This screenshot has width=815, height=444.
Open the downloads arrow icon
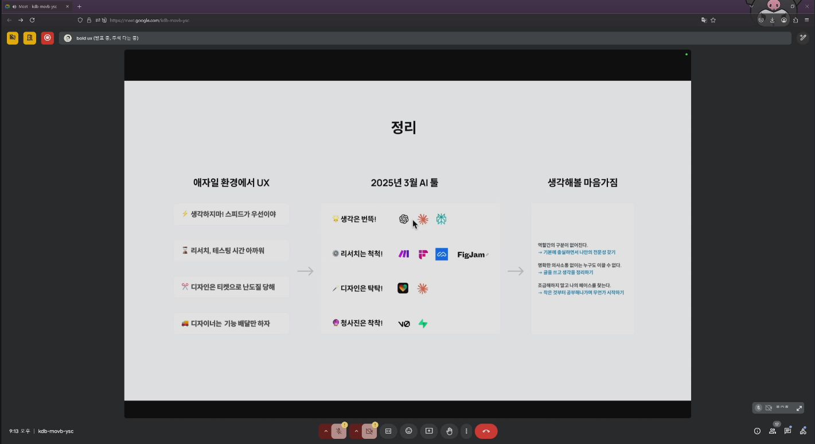772,20
